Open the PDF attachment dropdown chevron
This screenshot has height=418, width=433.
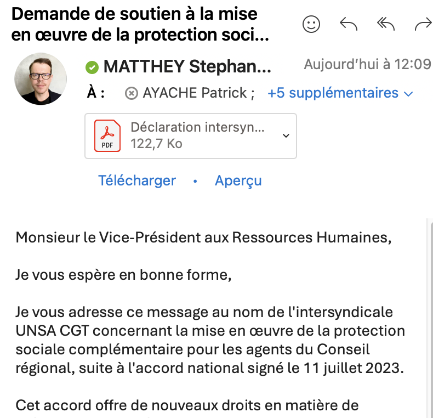click(x=286, y=135)
